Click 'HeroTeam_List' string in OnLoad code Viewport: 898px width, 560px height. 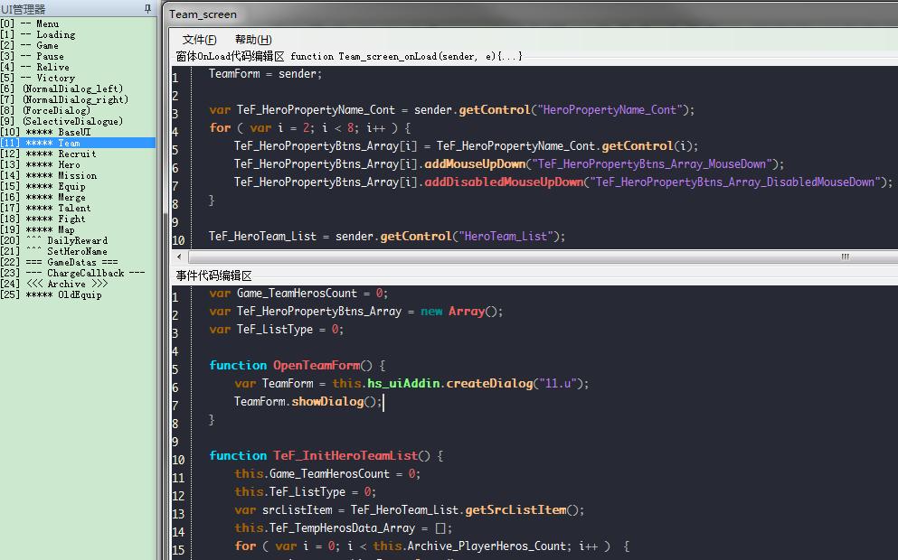pos(506,237)
